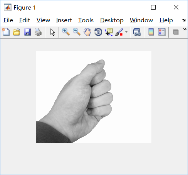
Task: Click the grayscale hand image in axes
Action: pos(94,97)
